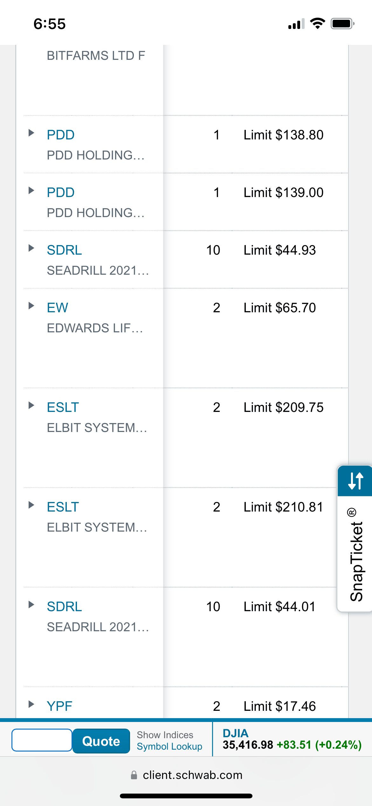Open the DJIA index link

(235, 733)
